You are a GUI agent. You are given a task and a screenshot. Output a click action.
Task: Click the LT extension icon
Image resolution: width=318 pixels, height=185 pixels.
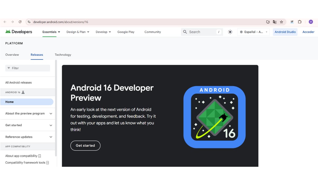pos(292,22)
